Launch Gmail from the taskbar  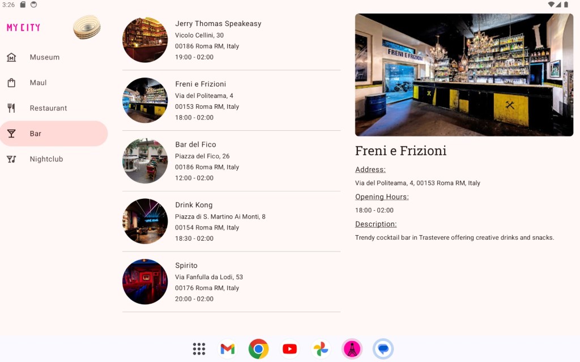coord(227,349)
